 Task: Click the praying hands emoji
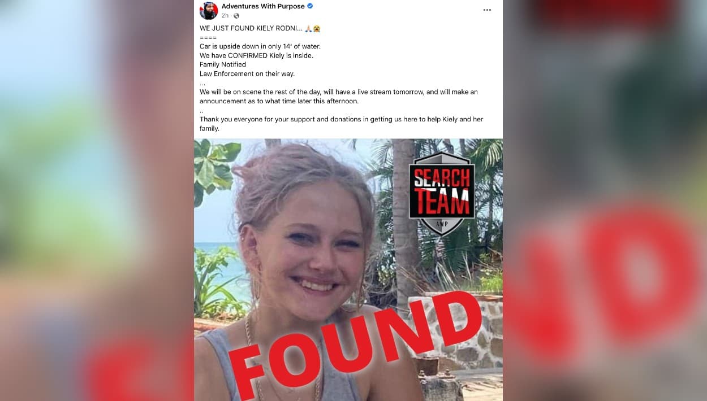click(x=308, y=28)
